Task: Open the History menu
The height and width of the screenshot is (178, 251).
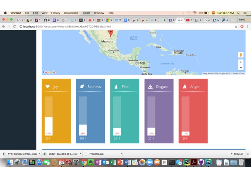Action: tap(56, 13)
